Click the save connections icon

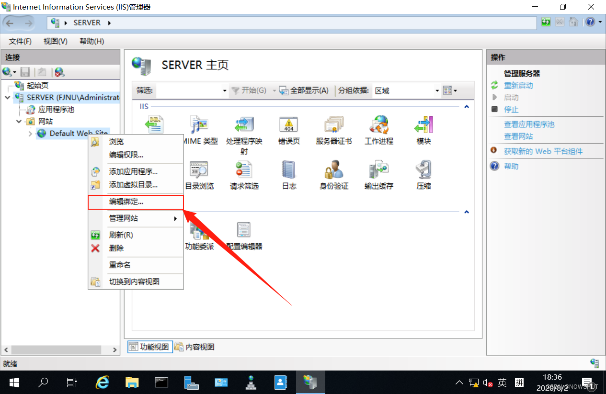coord(25,72)
